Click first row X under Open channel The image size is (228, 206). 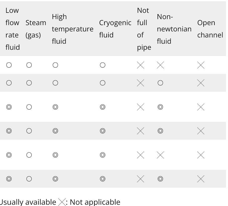point(201,65)
